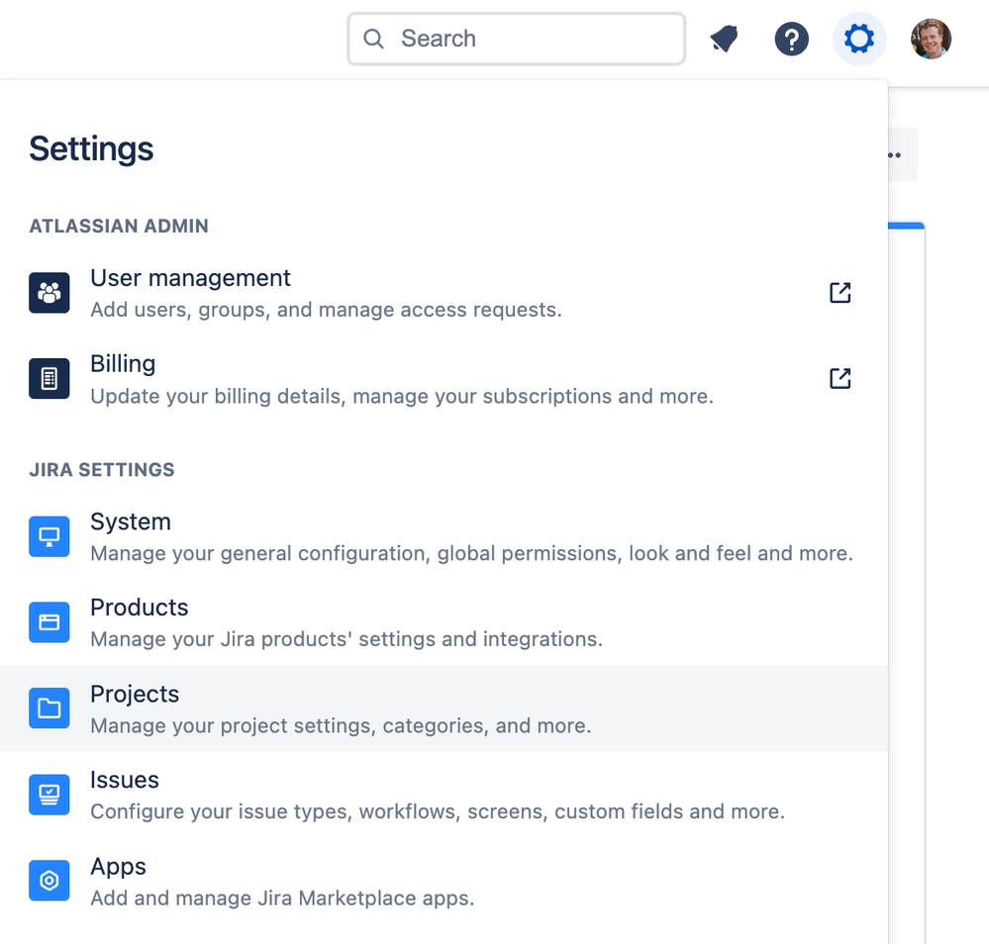Screen dimensions: 989x944
Task: Click the 'ATLASSIAN ADMIN' section heading
Action: (x=119, y=226)
